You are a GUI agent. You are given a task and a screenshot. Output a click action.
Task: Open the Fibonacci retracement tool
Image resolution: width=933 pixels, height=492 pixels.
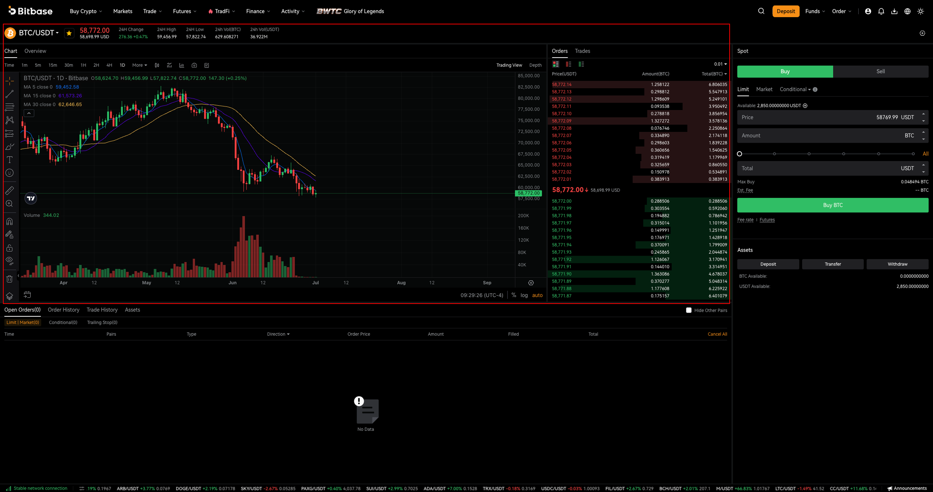[9, 107]
